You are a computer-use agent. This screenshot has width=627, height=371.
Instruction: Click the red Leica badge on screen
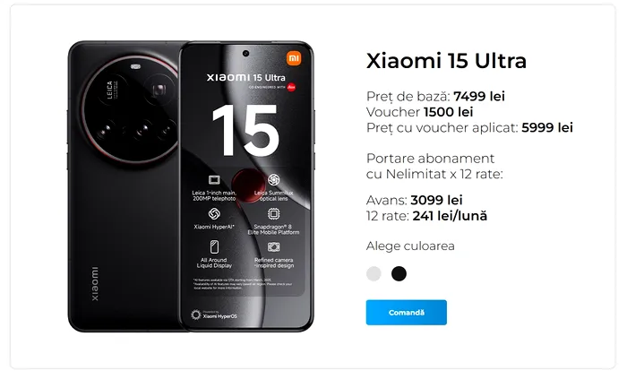(291, 87)
